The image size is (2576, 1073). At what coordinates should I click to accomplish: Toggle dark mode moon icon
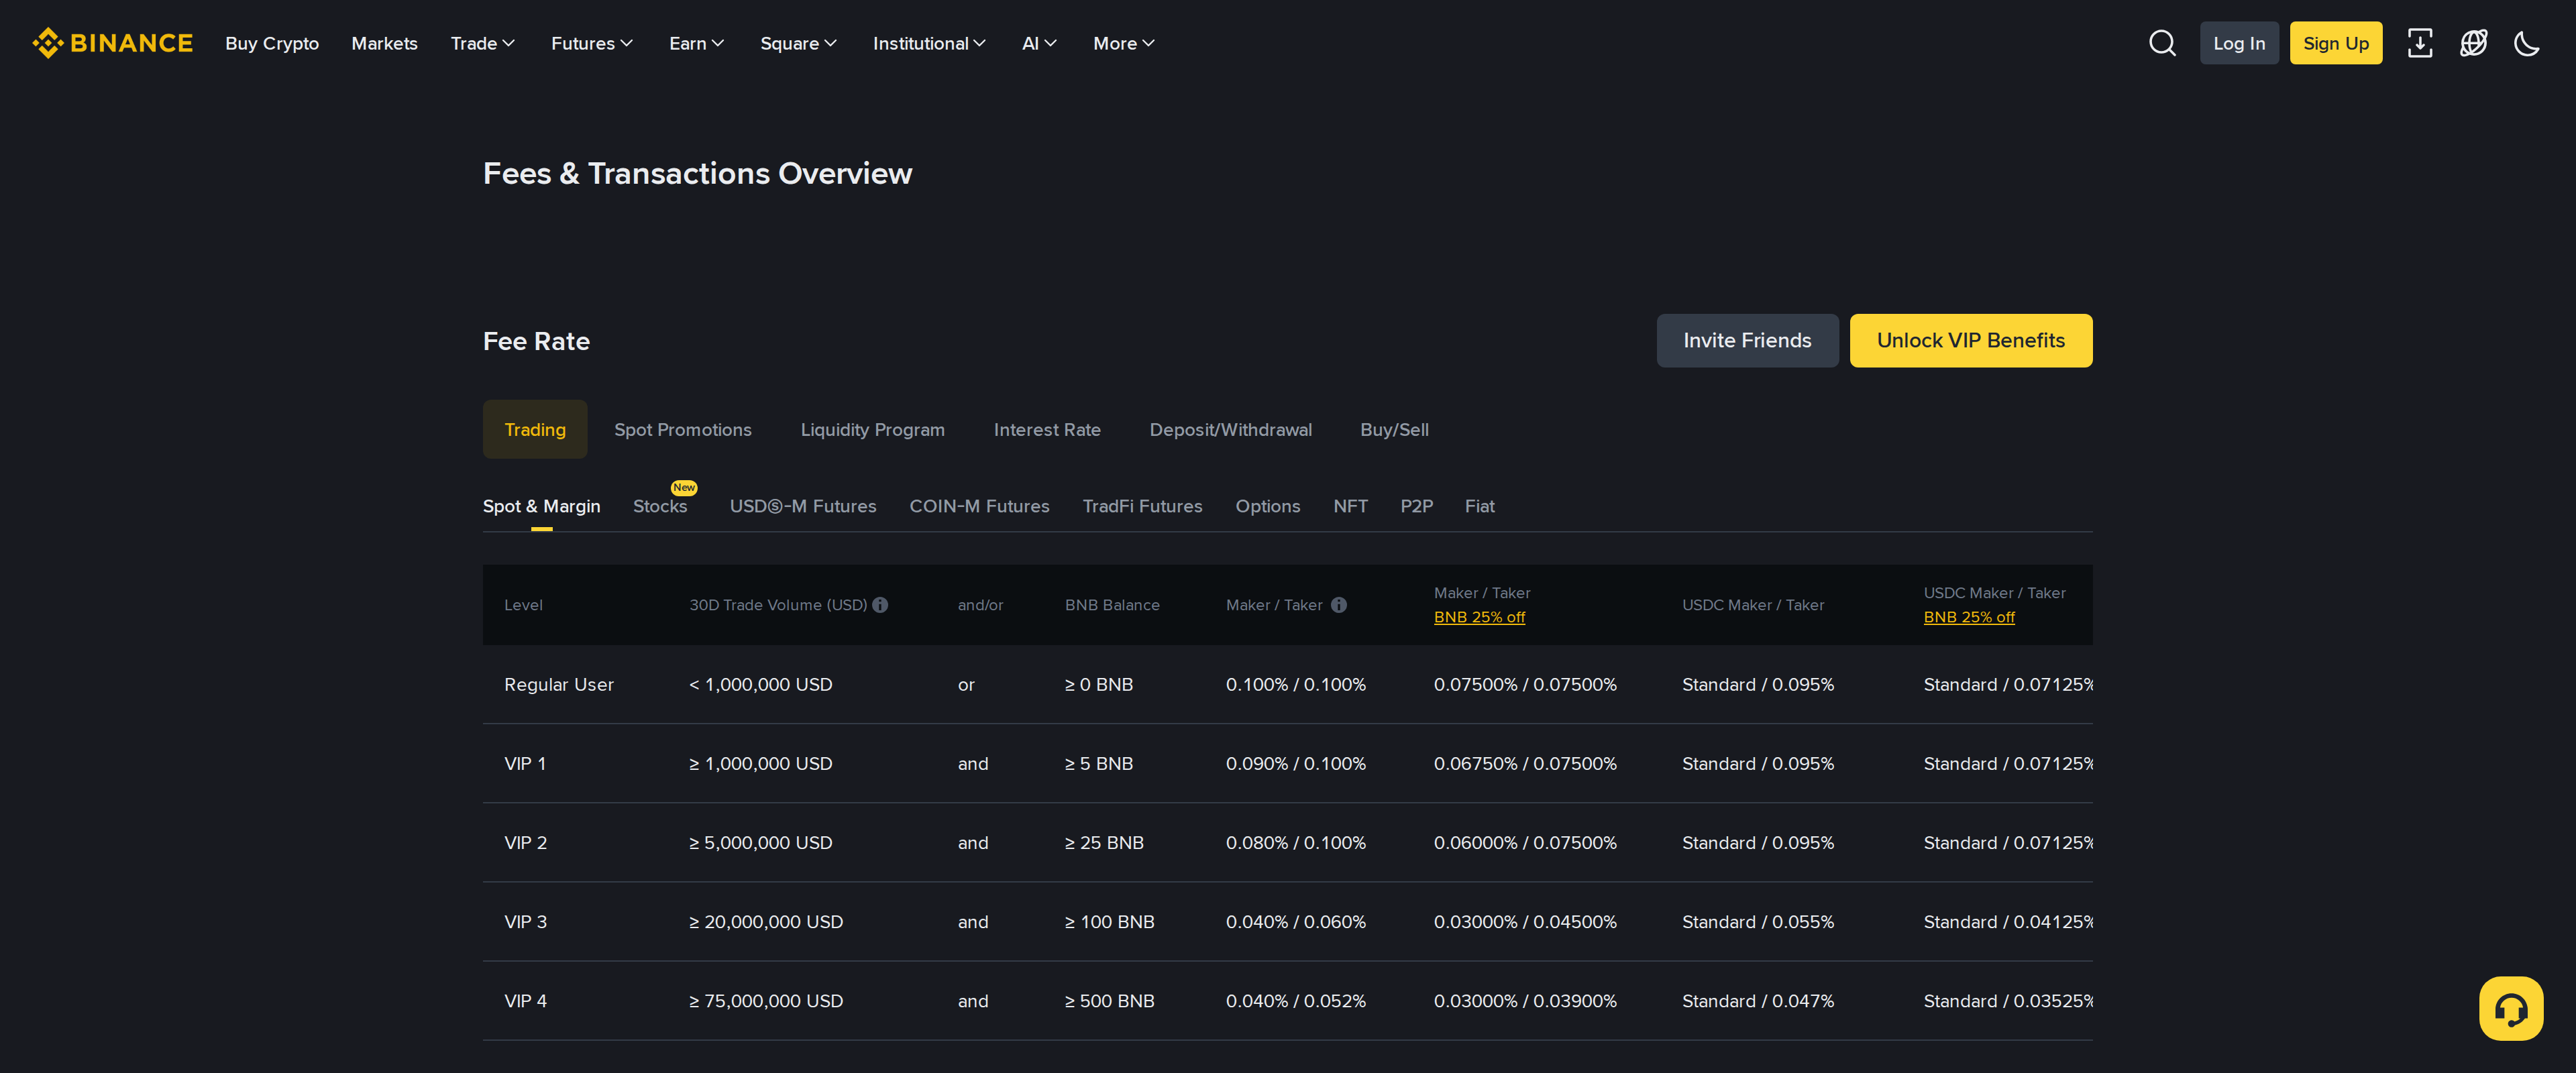click(x=2527, y=43)
